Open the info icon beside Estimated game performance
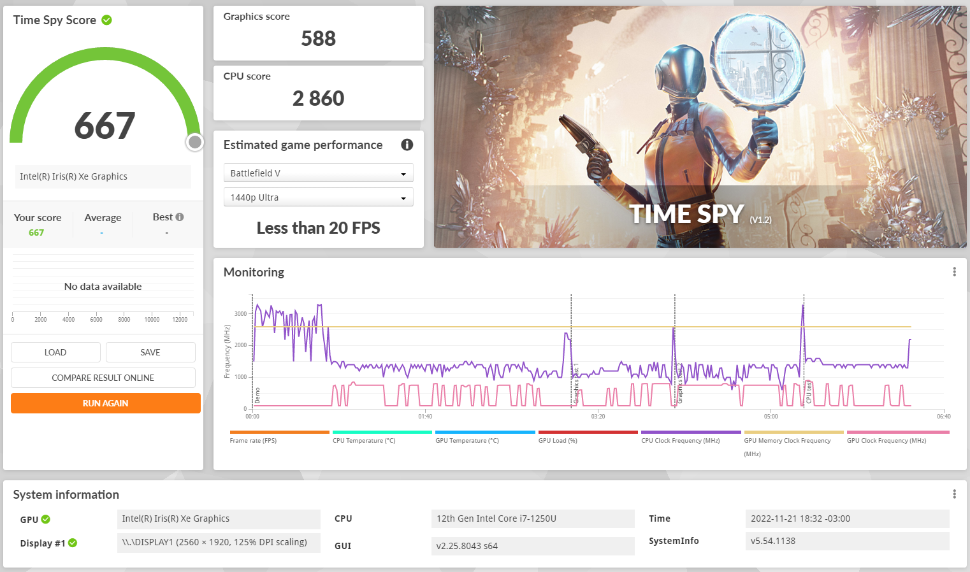Viewport: 970px width, 572px height. coord(407,145)
